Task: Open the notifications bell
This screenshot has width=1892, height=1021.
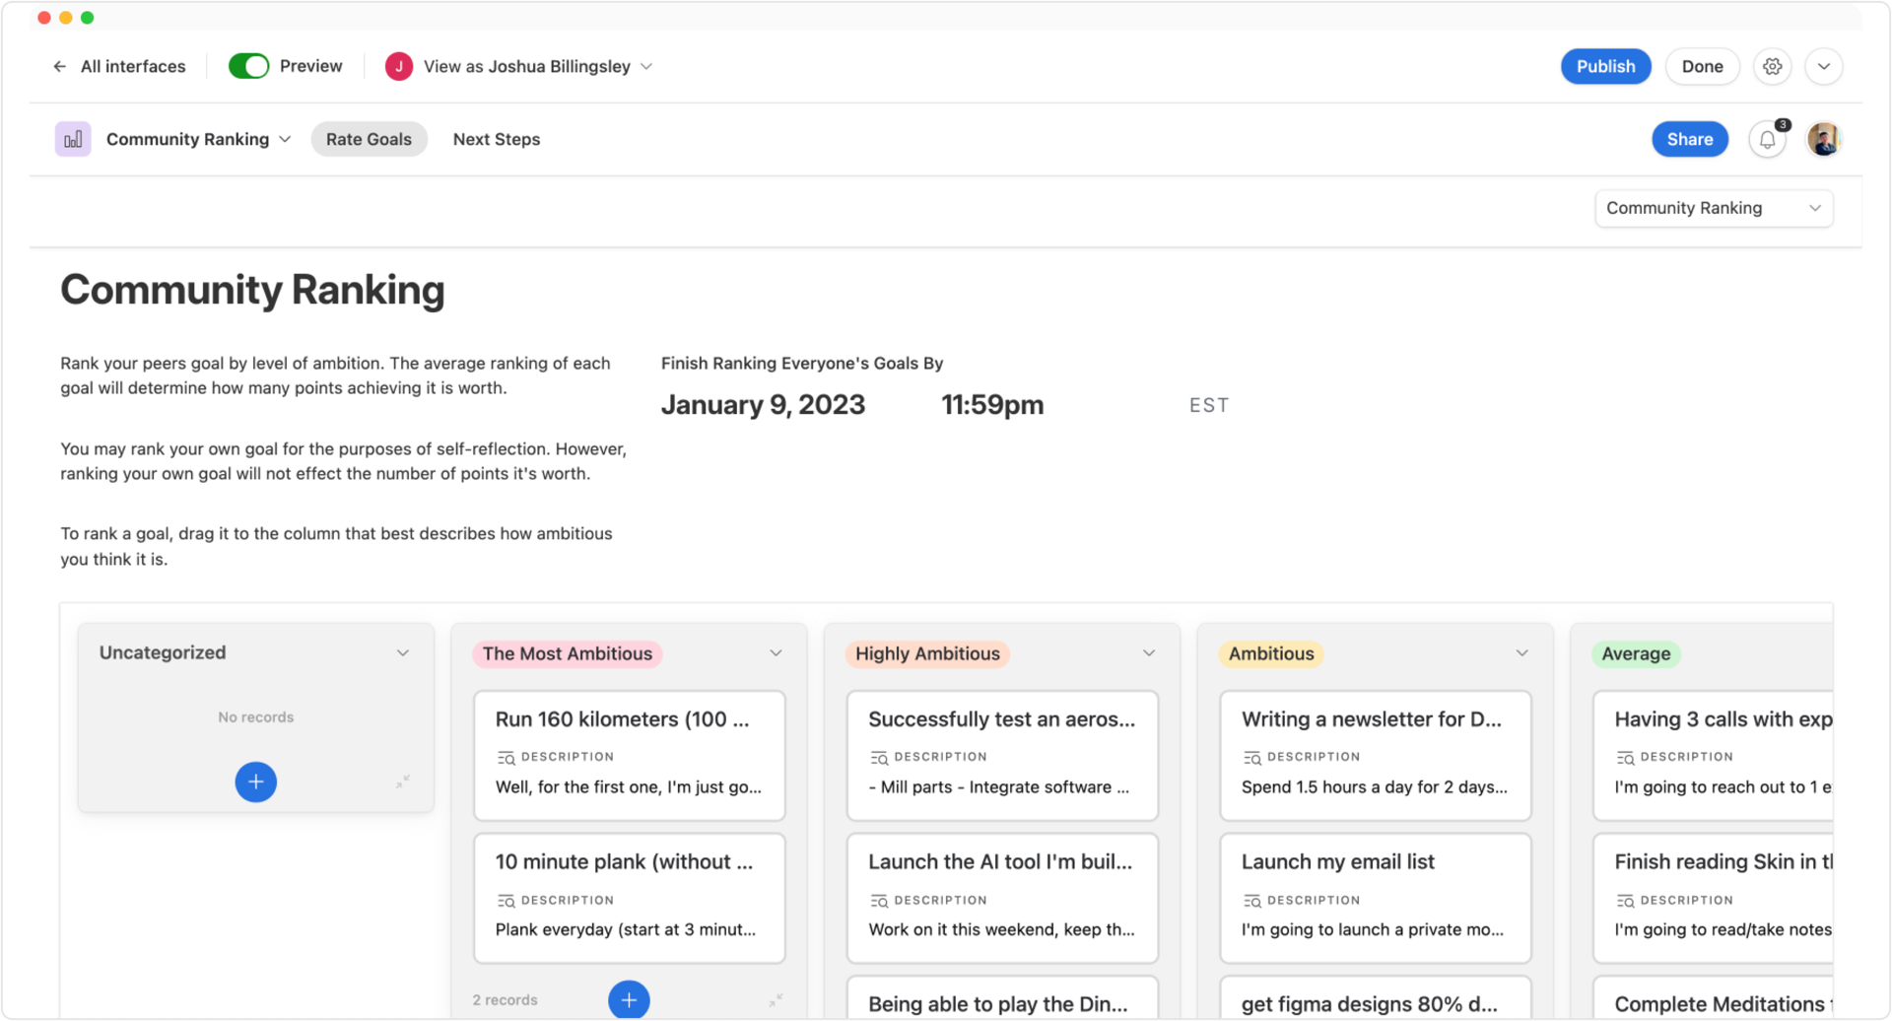Action: [1768, 140]
